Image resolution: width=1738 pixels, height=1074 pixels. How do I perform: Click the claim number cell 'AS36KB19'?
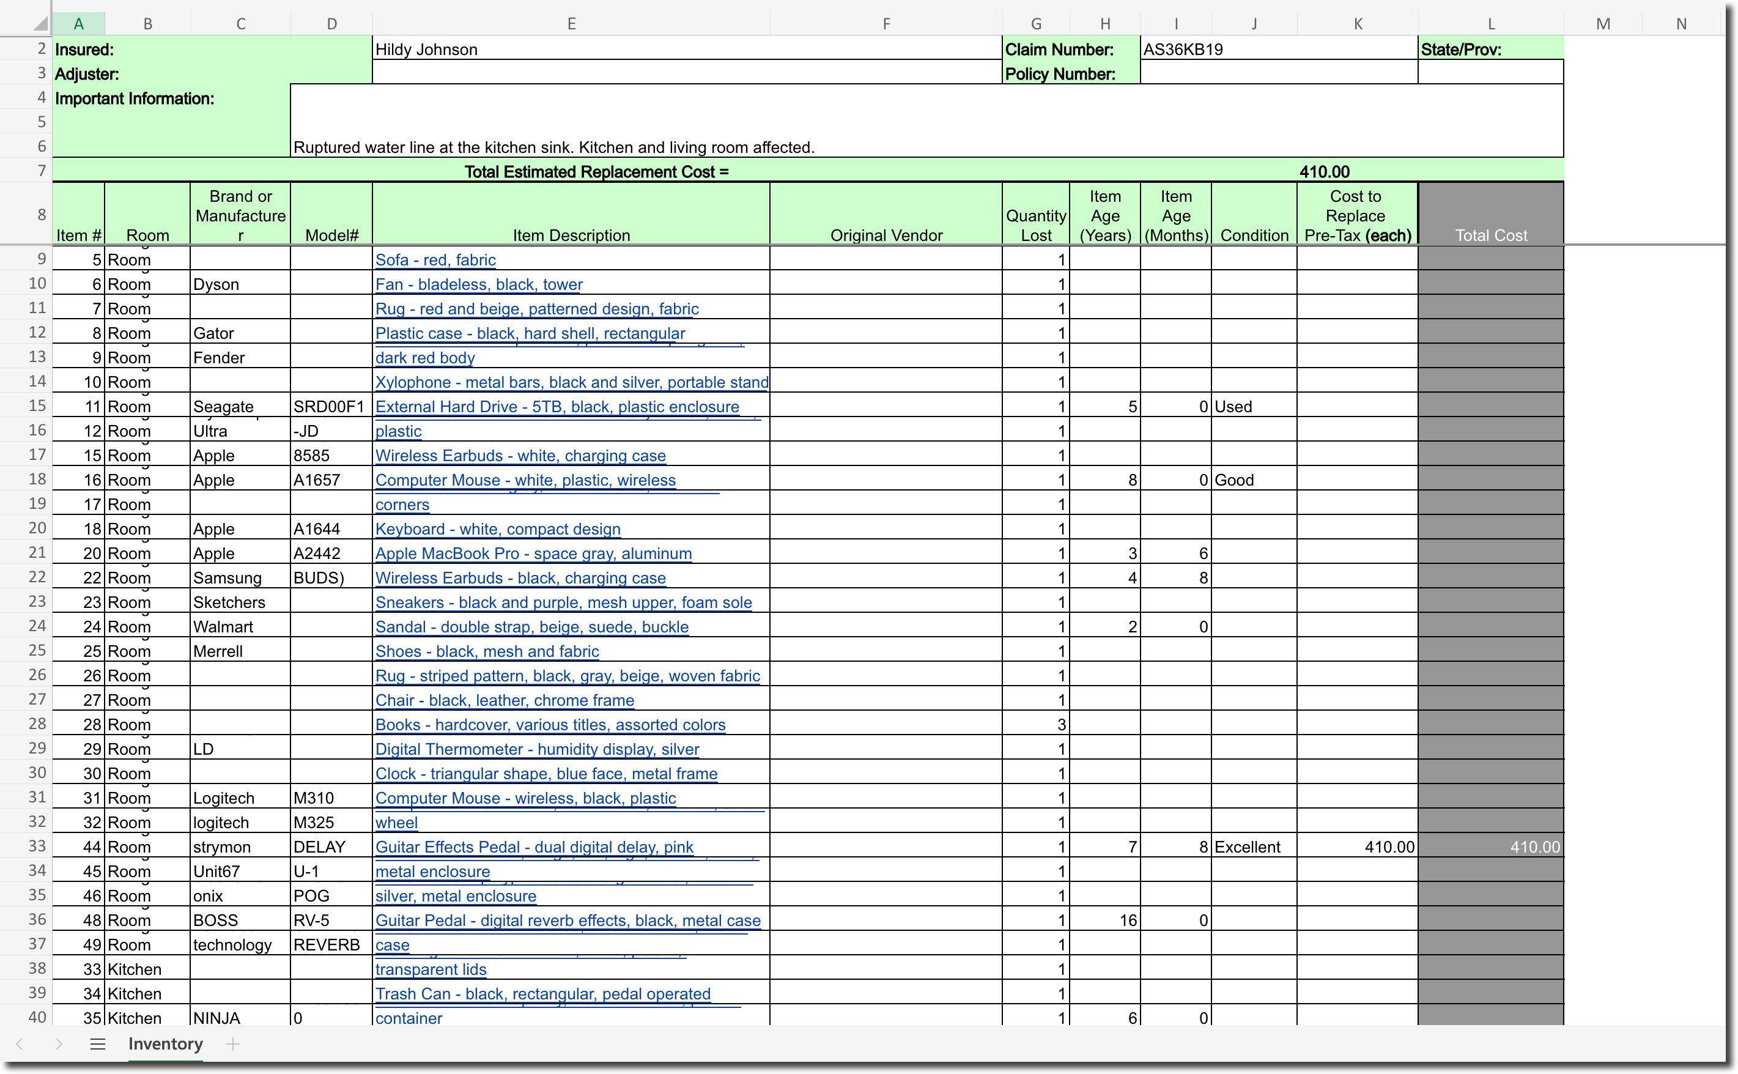(x=1279, y=49)
